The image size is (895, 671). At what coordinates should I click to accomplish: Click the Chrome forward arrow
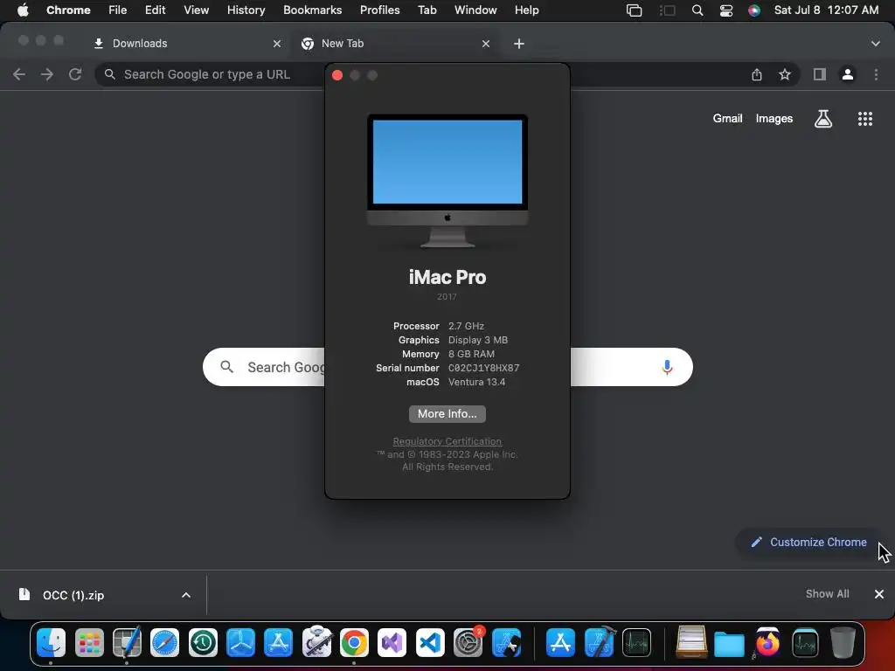click(x=47, y=74)
